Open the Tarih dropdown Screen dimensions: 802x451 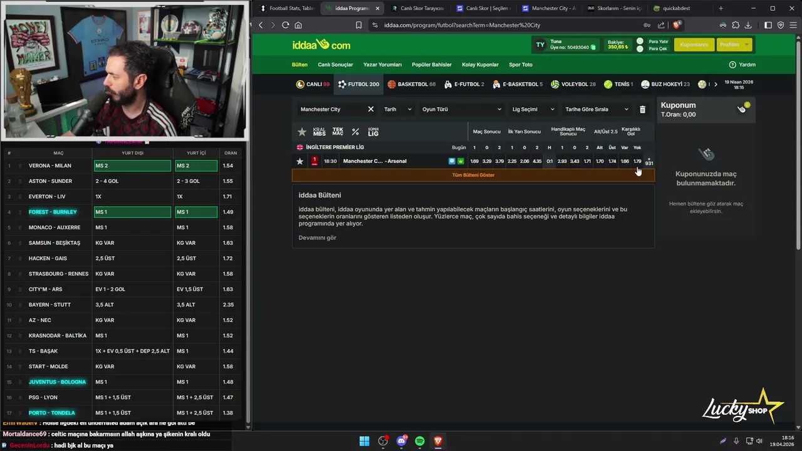click(398, 109)
